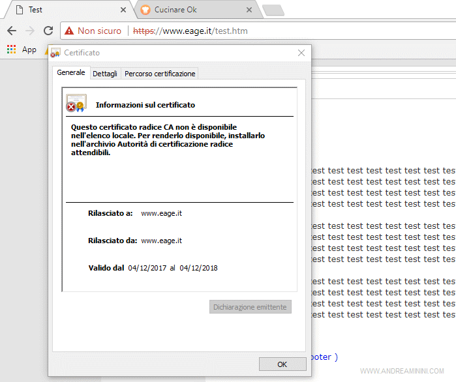The image size is (456, 382).
Task: Click the Dichiarazione emittente button
Action: coord(251,307)
